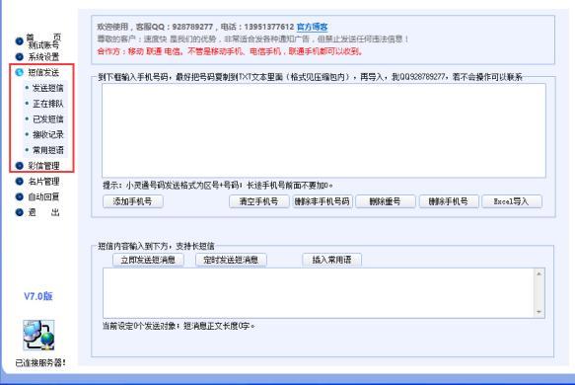The width and height of the screenshot is (575, 385).
Task: Select 接收记录 in the sidebar submenu
Action: 48,134
